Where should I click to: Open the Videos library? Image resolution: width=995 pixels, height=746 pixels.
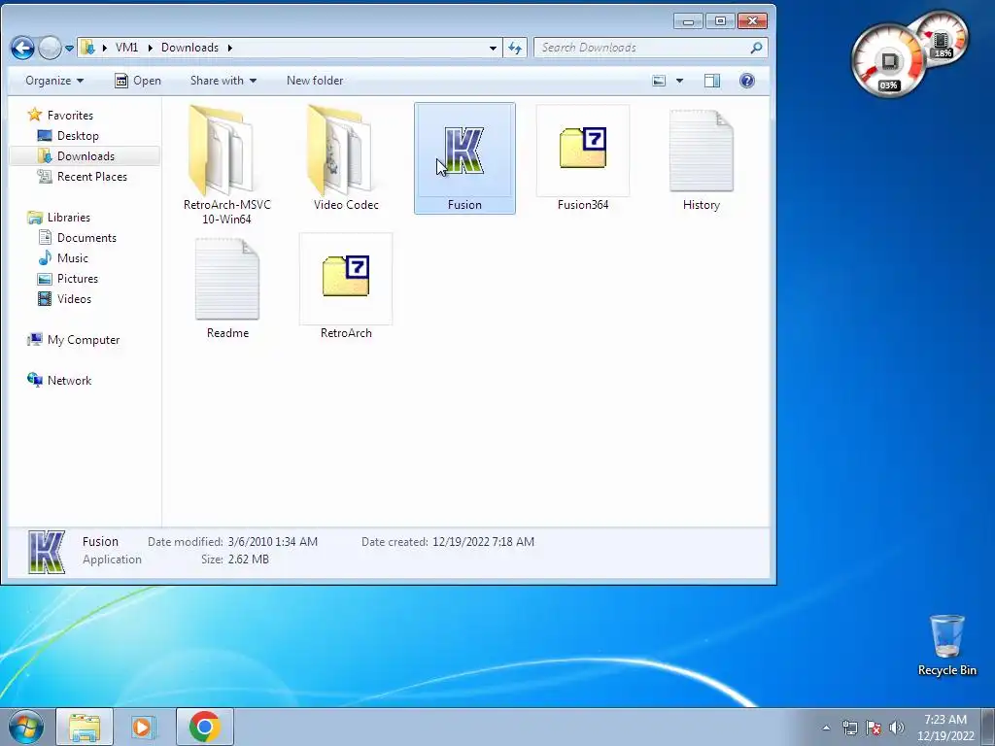tap(74, 299)
